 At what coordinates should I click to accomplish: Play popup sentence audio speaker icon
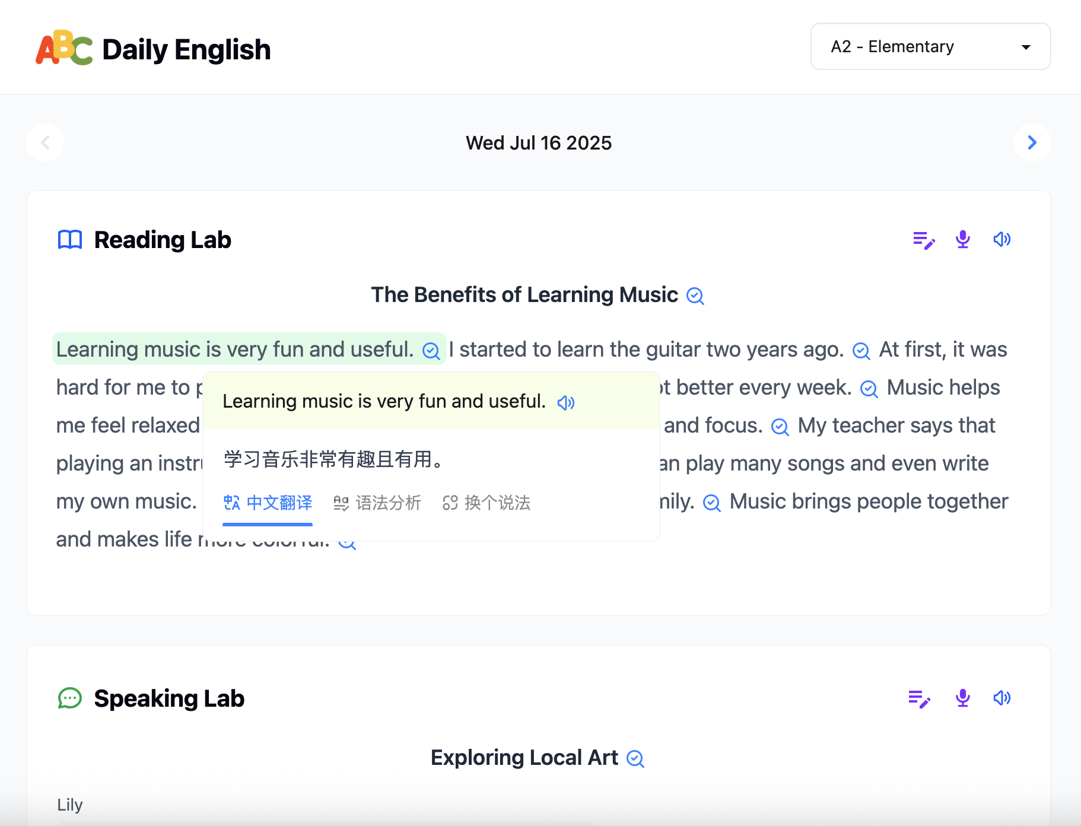pos(565,403)
